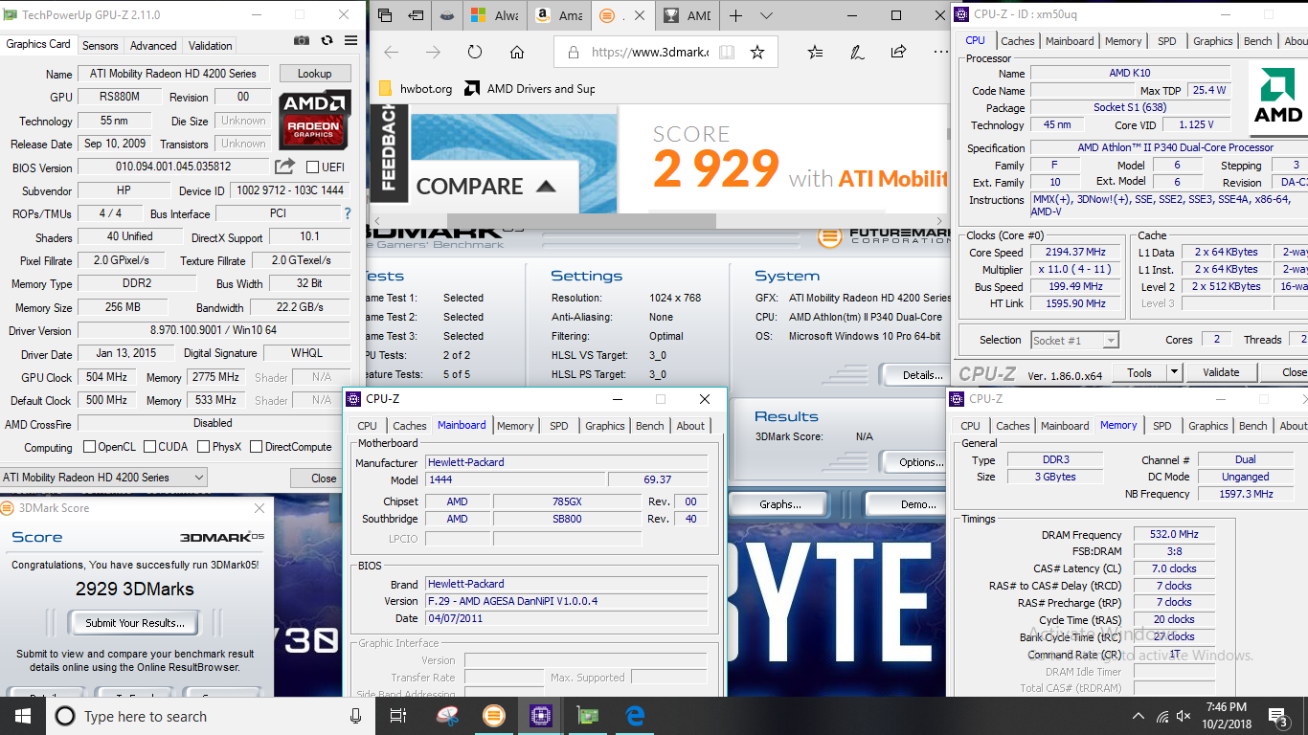Click the Edge icon on the taskbar
The height and width of the screenshot is (735, 1308).
(635, 715)
